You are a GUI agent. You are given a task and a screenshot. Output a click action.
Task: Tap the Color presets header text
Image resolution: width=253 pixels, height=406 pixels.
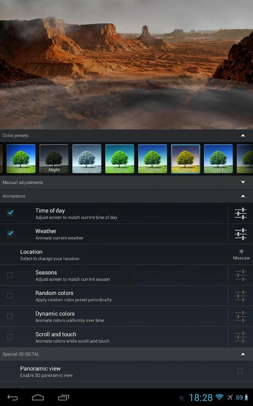15,135
